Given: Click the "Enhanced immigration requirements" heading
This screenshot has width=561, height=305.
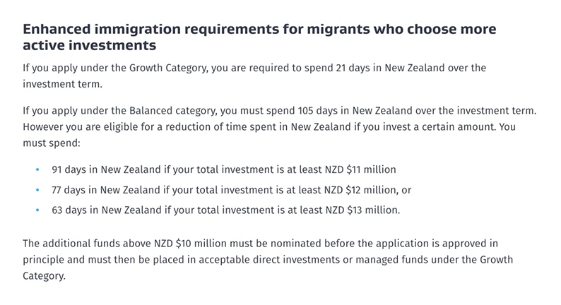Looking at the screenshot, I should (259, 30).
